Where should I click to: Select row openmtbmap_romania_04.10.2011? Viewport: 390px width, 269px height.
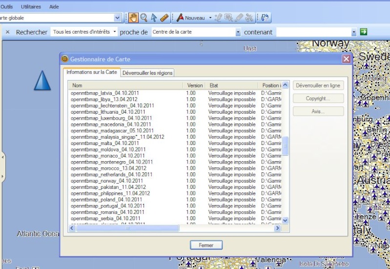(175, 212)
